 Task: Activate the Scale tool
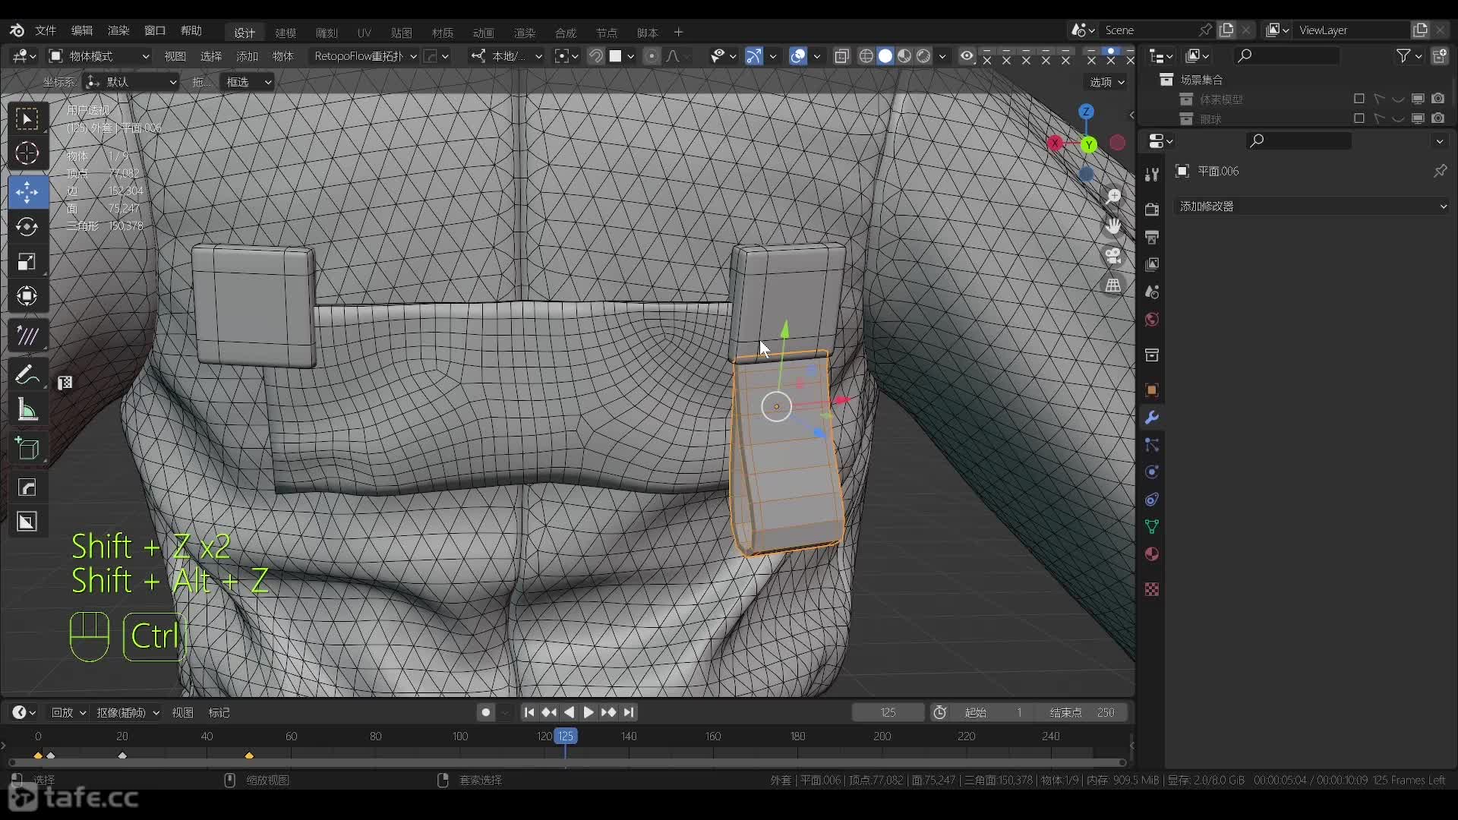pos(27,261)
